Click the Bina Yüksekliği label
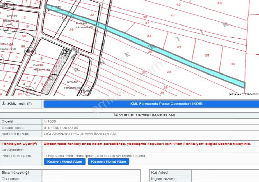This screenshot has width=259, height=182. [x=15, y=173]
